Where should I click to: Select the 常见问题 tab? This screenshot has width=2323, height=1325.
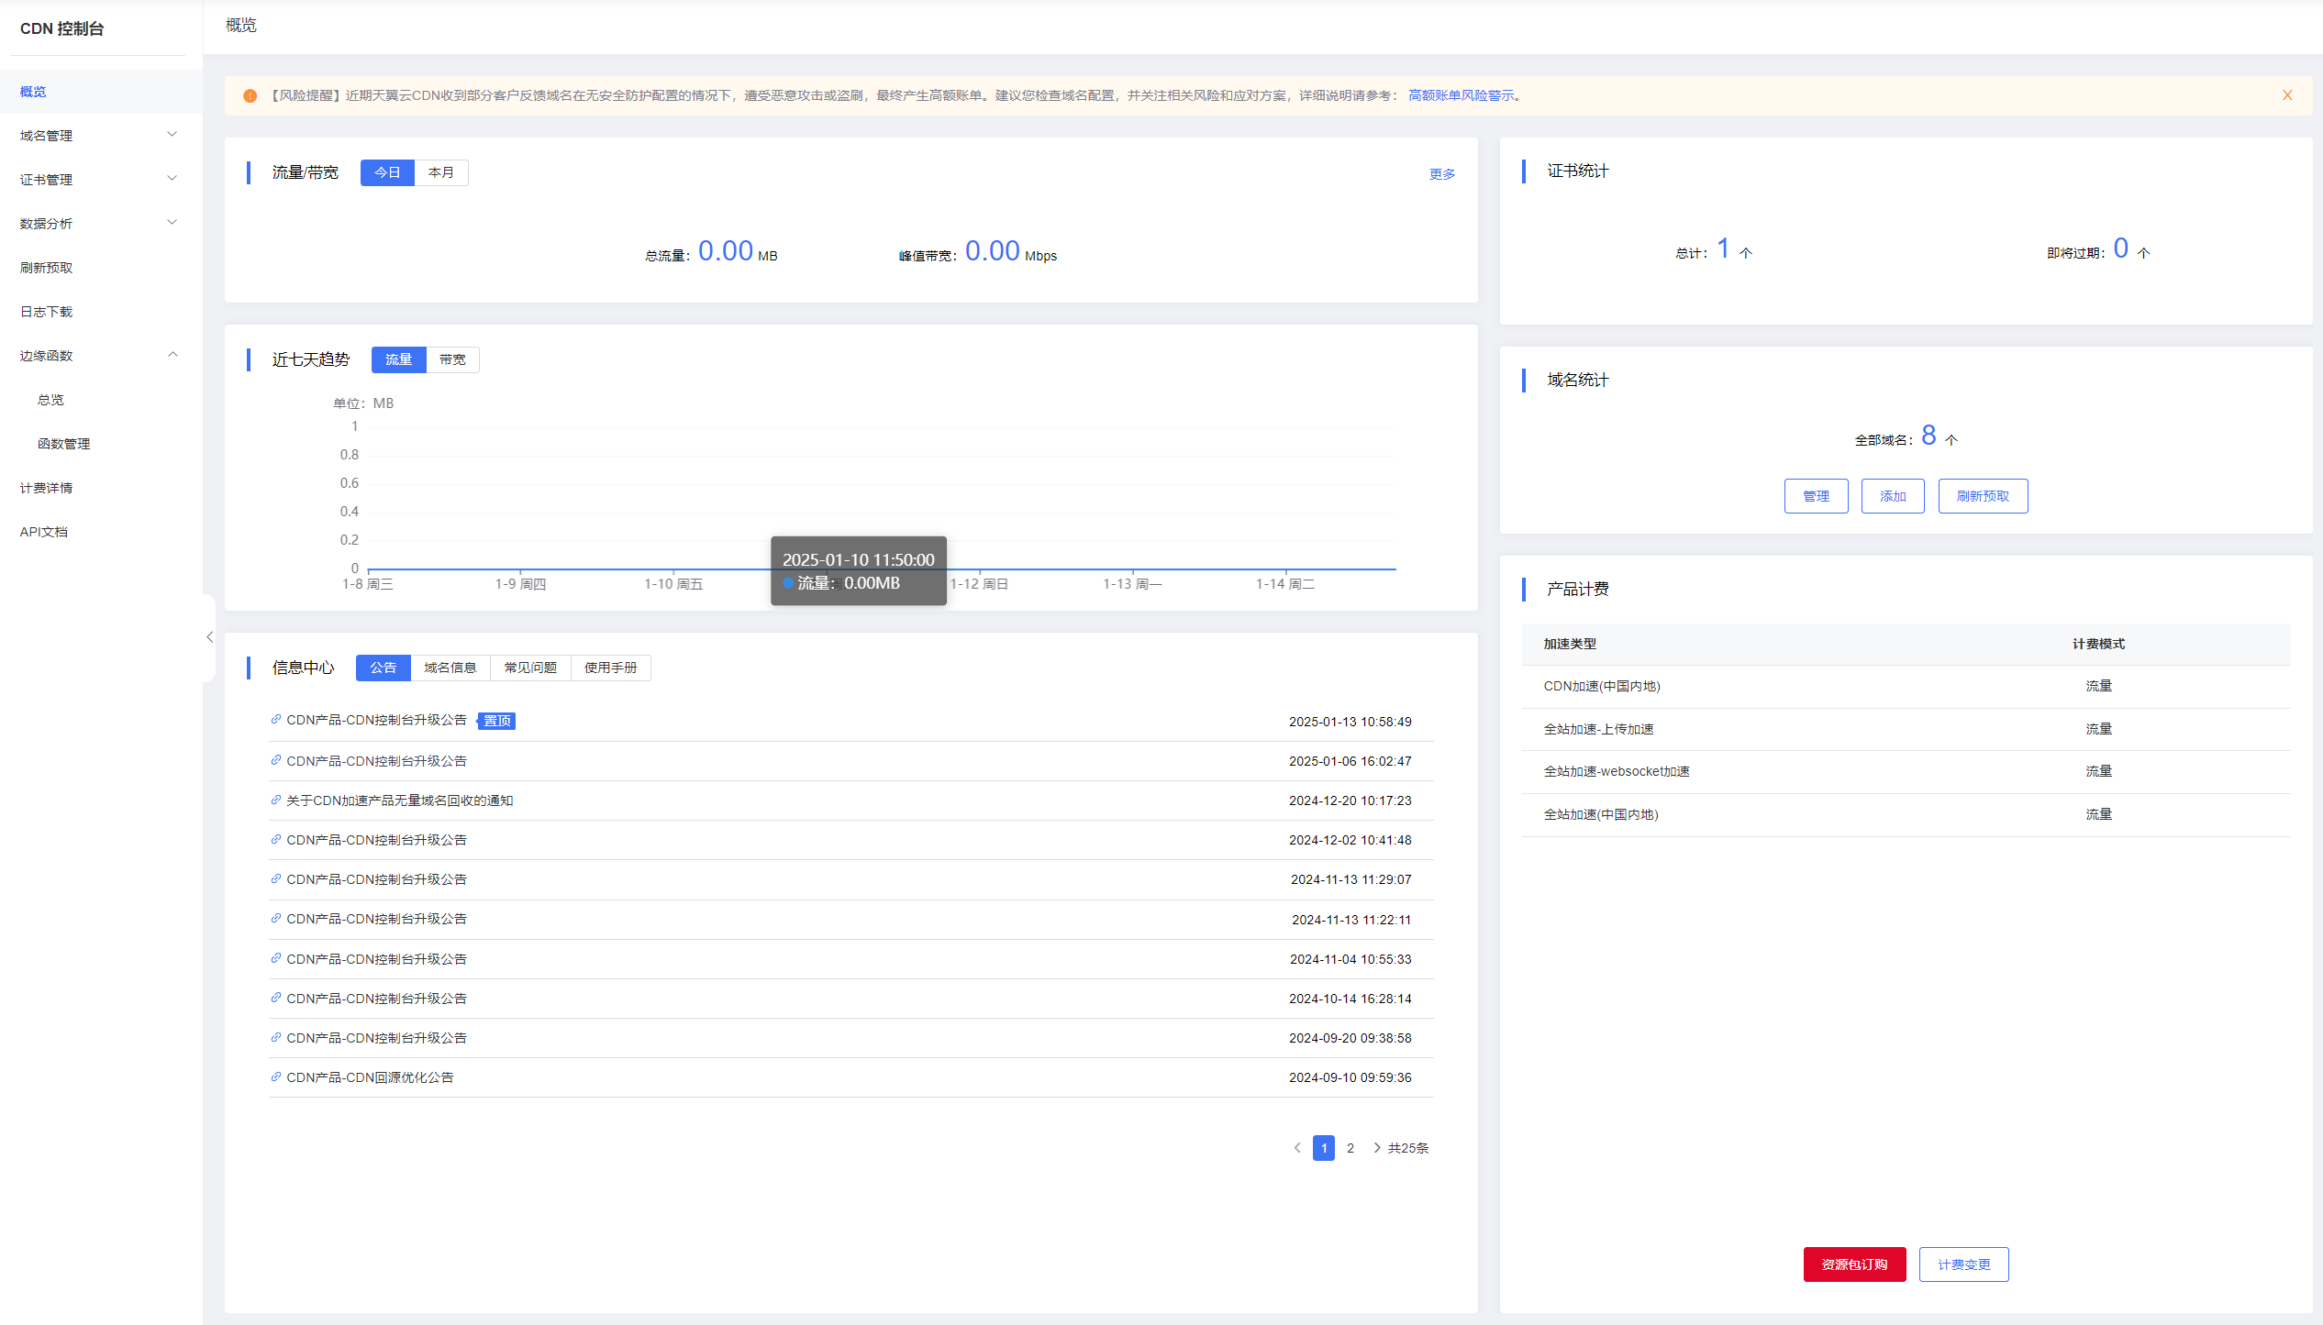click(x=530, y=668)
